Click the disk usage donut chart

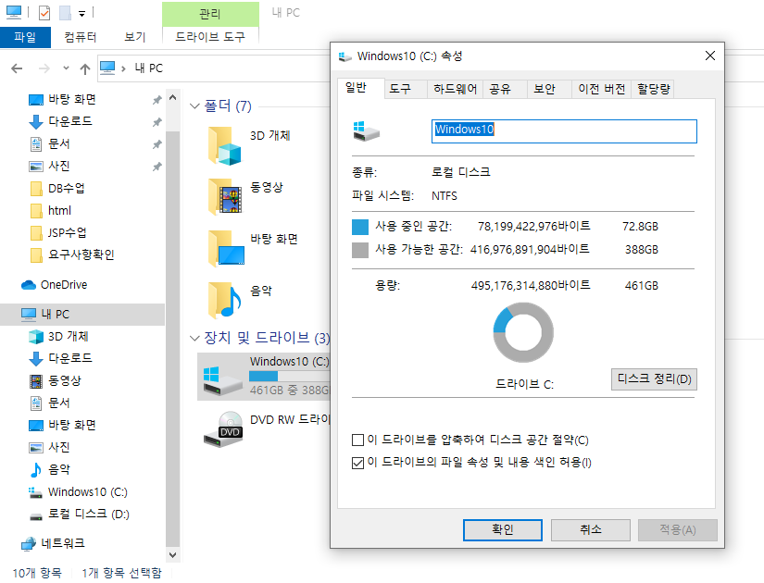pos(523,332)
